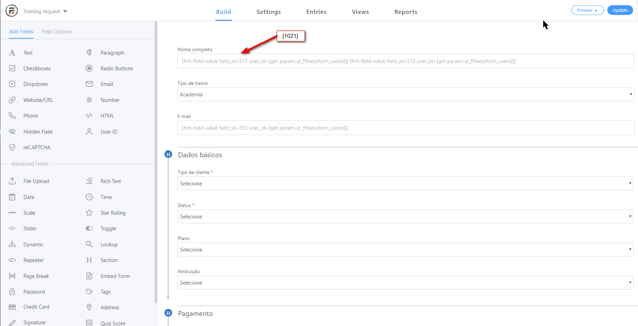Viewport: 638px width, 326px height.
Task: Switch to the Entries tab
Action: (x=316, y=12)
